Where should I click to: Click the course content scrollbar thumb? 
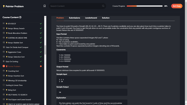coord(45,50)
